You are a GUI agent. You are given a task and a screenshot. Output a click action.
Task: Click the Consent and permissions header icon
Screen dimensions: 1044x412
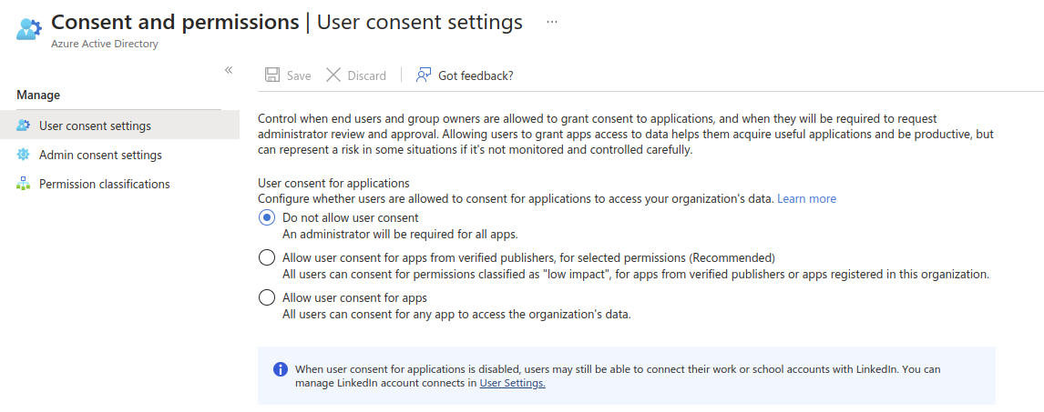[x=29, y=28]
